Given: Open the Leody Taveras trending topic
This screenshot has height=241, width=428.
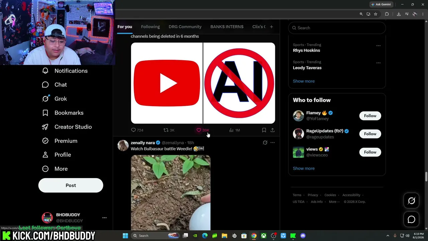Looking at the screenshot, I should point(307,68).
